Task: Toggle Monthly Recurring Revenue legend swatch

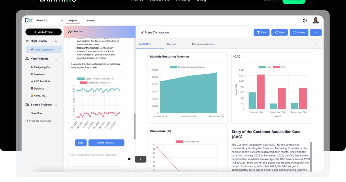Action: coord(173,67)
